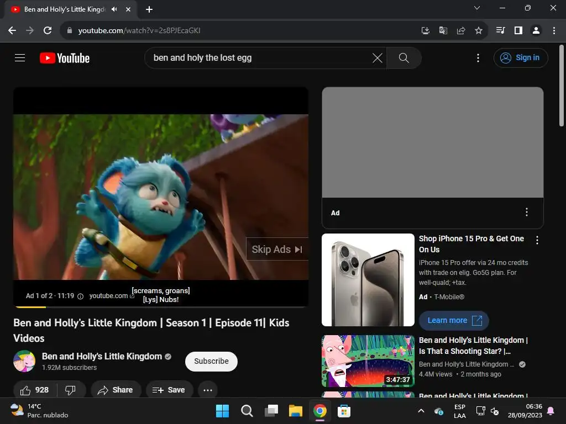Click the browser Forward arrow
The image size is (566, 424).
(30, 31)
